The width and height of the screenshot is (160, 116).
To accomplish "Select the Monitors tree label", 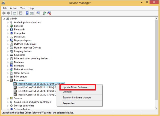I will click(x=19, y=66).
